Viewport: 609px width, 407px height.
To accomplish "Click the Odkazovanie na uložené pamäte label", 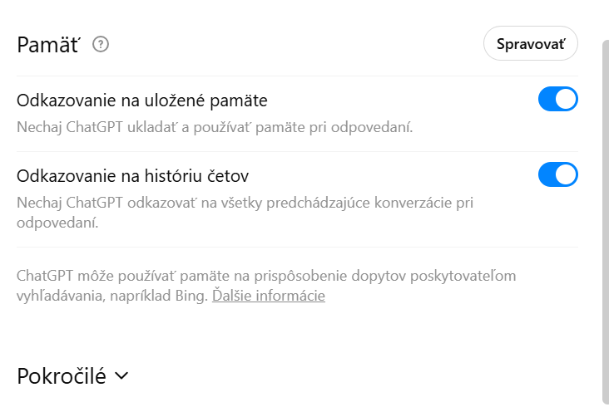I will click(142, 101).
